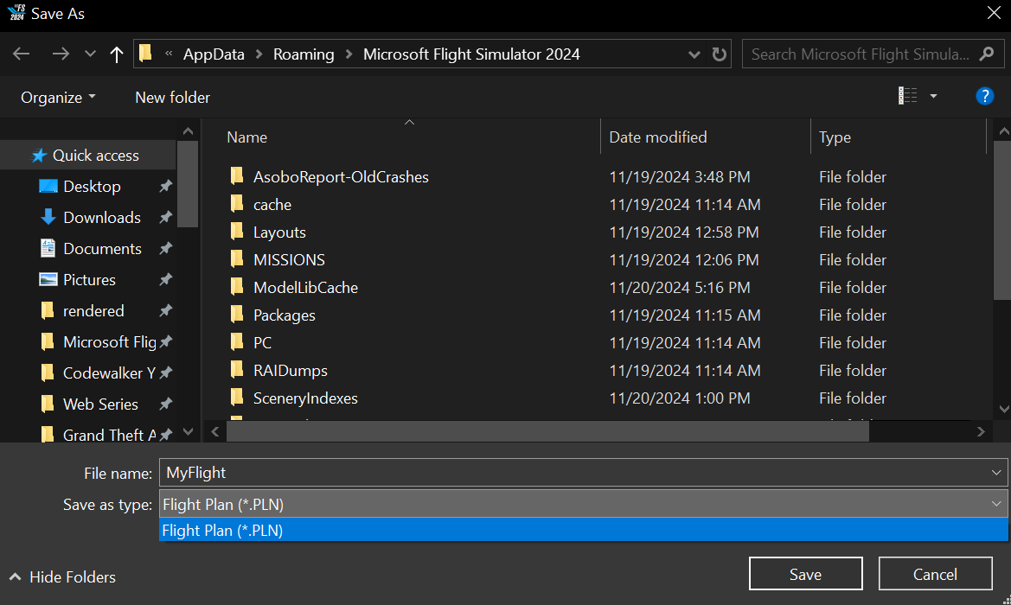This screenshot has width=1011, height=605.
Task: Click the pin icon beside Web Series
Action: 166,404
